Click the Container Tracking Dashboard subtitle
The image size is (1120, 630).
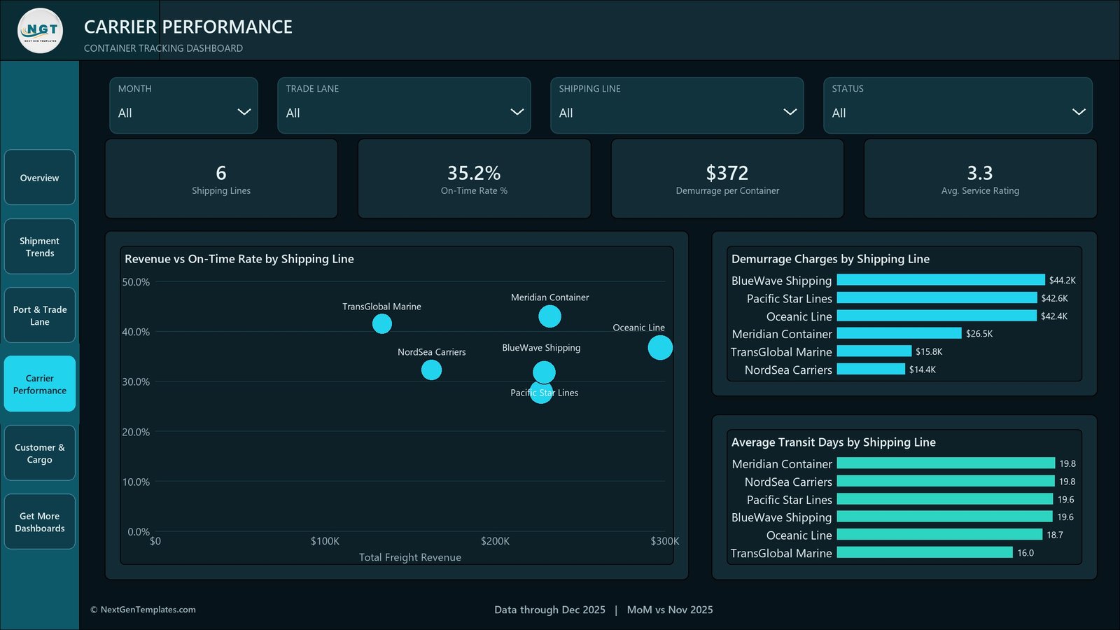coord(163,48)
